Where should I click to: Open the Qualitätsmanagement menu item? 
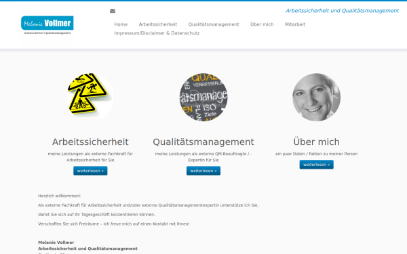214,24
